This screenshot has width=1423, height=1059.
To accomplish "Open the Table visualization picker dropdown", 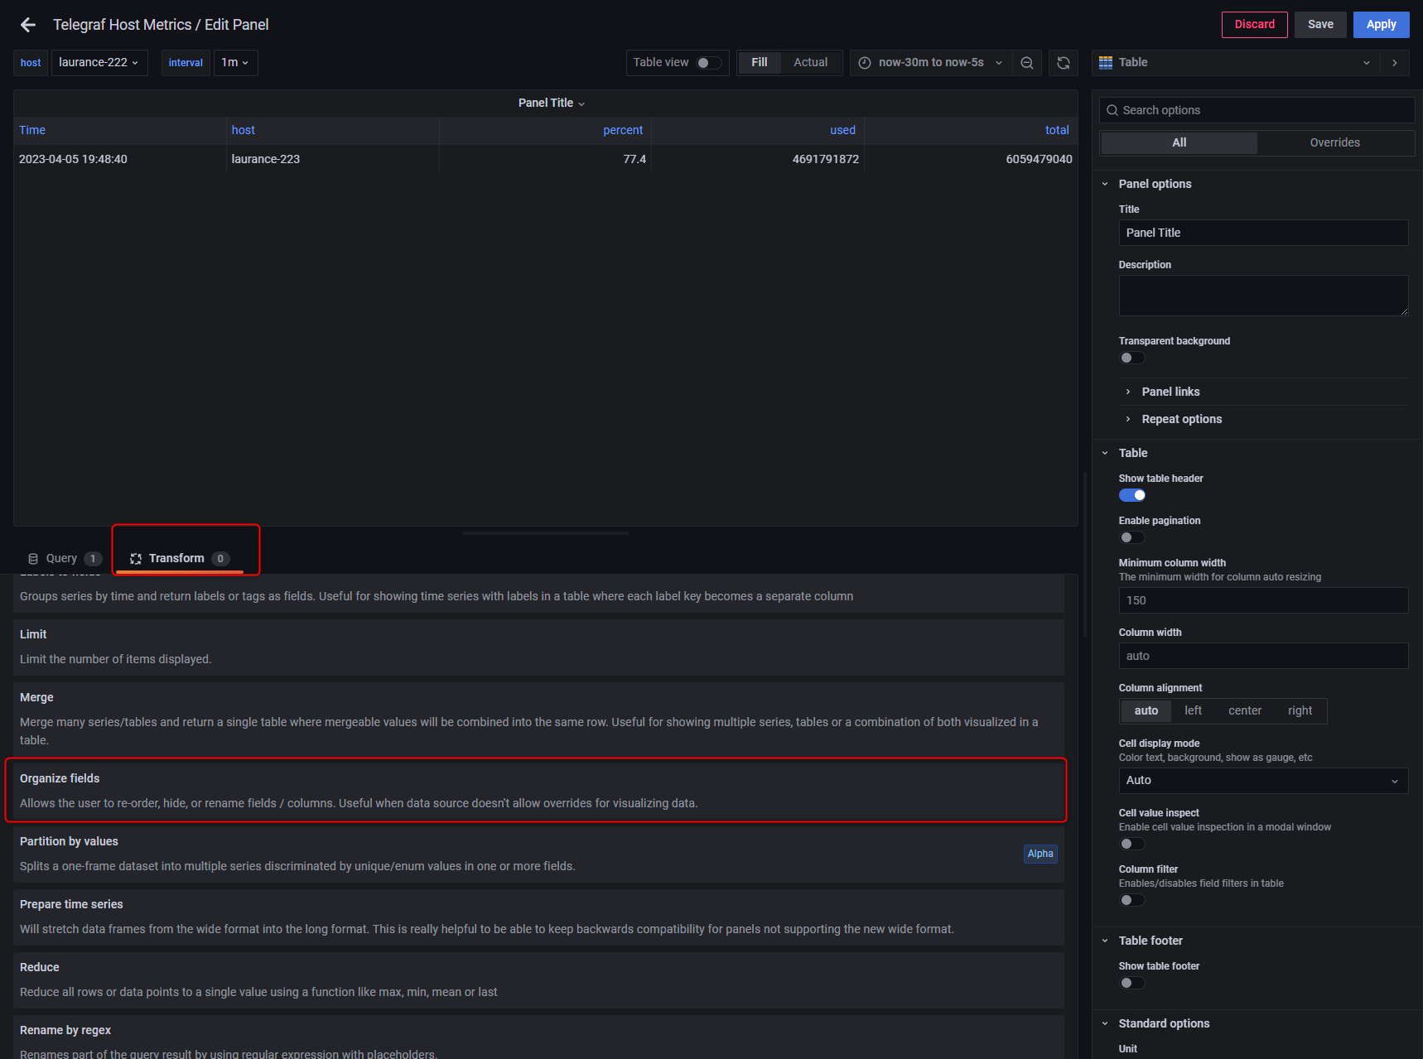I will pyautogui.click(x=1236, y=63).
